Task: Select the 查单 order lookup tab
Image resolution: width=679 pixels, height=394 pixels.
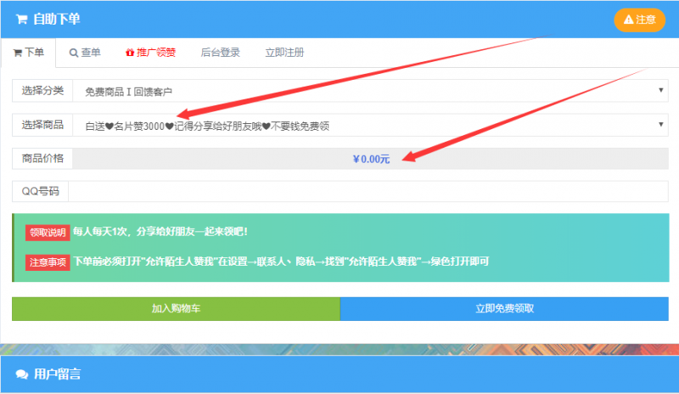Action: [x=85, y=53]
